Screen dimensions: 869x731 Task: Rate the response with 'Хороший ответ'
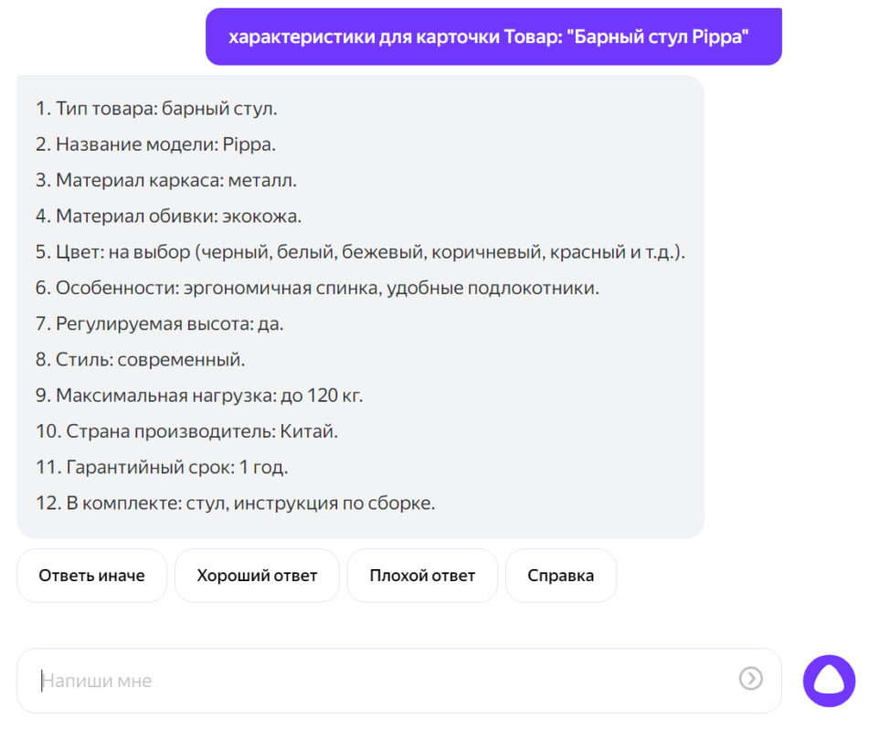click(x=257, y=575)
